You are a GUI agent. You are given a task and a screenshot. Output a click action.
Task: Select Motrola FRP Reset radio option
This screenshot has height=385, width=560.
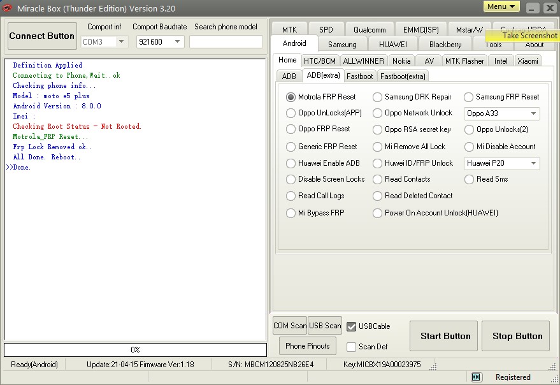(291, 97)
